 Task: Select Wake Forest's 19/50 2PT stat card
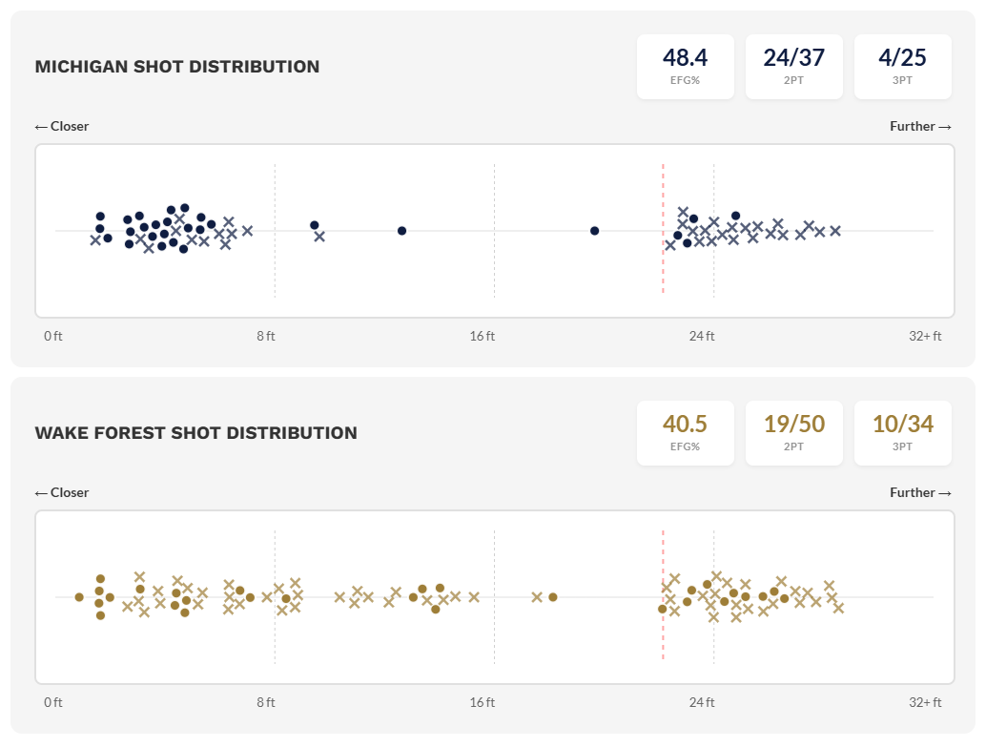(793, 432)
